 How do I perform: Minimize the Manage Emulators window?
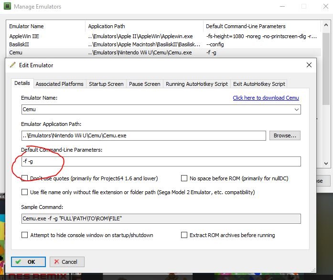pyautogui.click(x=282, y=6)
